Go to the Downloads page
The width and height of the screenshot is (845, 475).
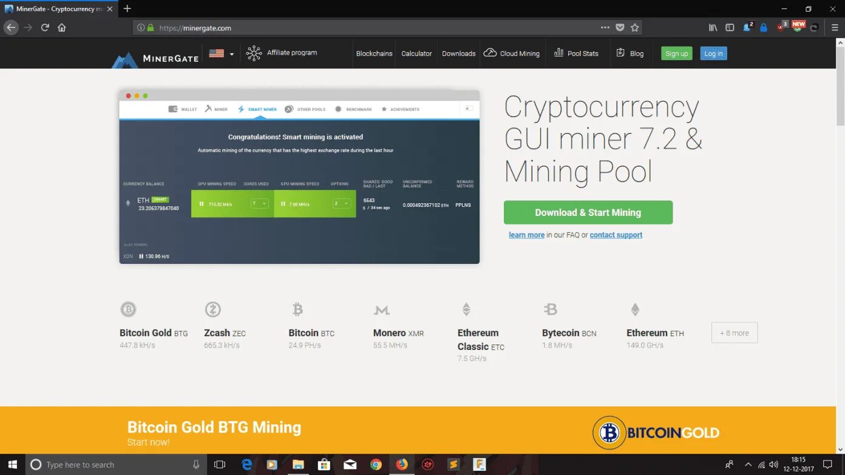pos(458,53)
